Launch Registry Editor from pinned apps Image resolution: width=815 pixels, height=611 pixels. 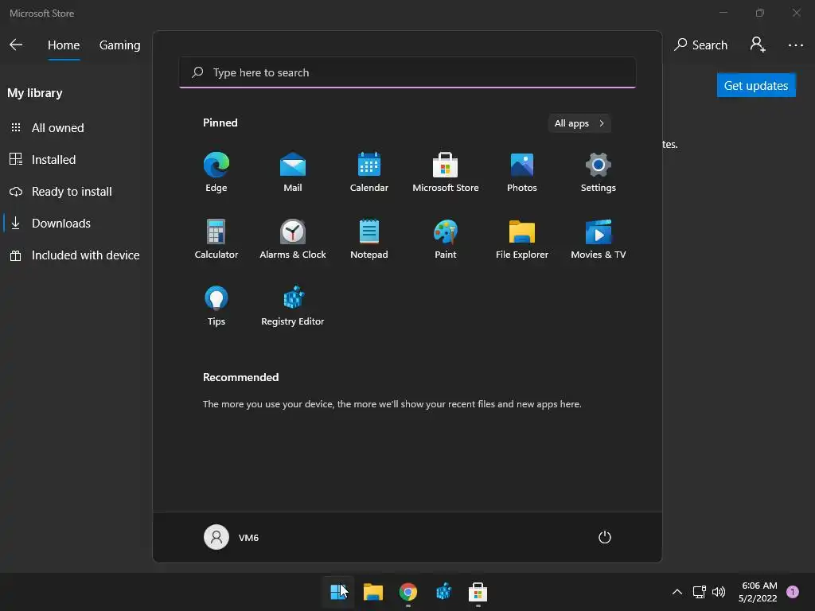(293, 306)
